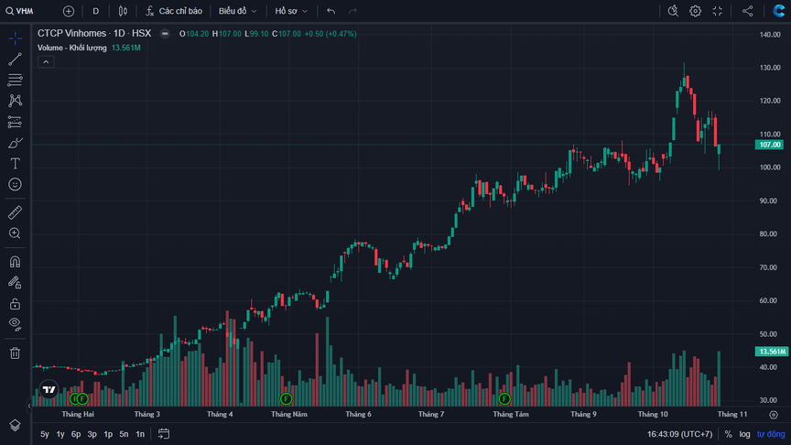791x445 pixels.
Task: Open chart settings gear in top bar
Action: coord(696,11)
